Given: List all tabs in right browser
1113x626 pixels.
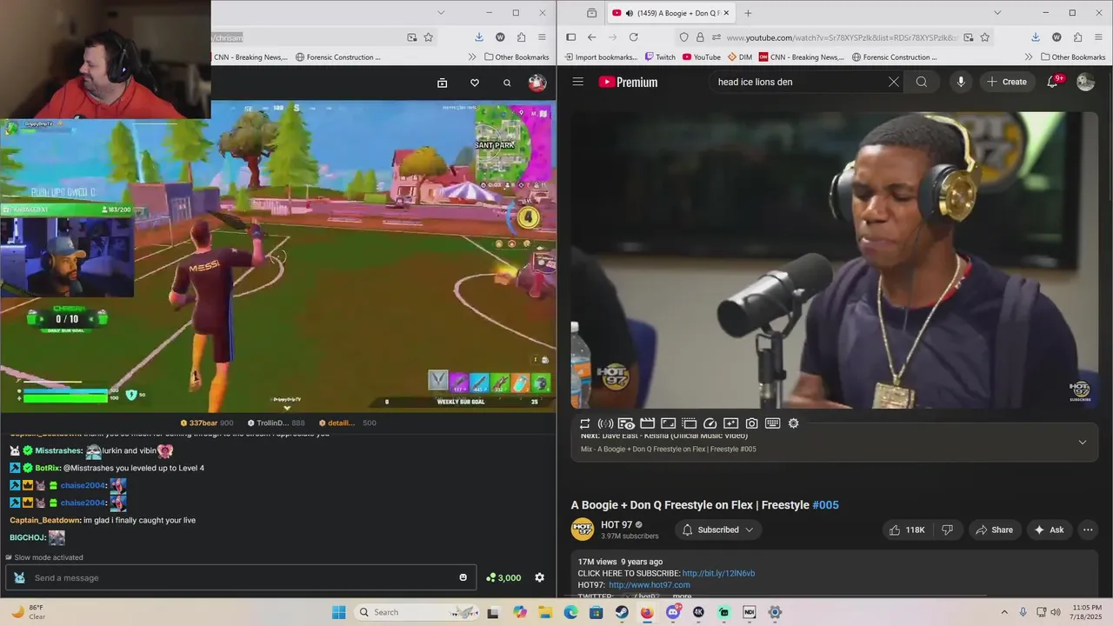Looking at the screenshot, I should (x=997, y=13).
